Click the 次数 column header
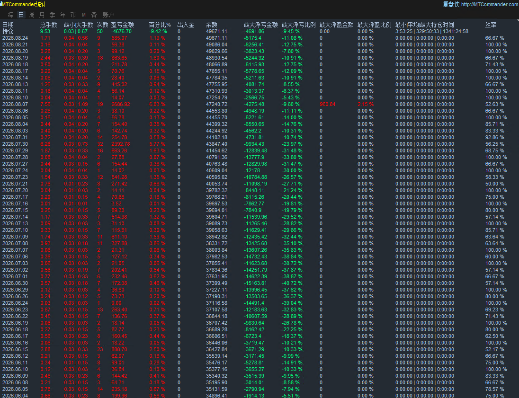 [102, 25]
